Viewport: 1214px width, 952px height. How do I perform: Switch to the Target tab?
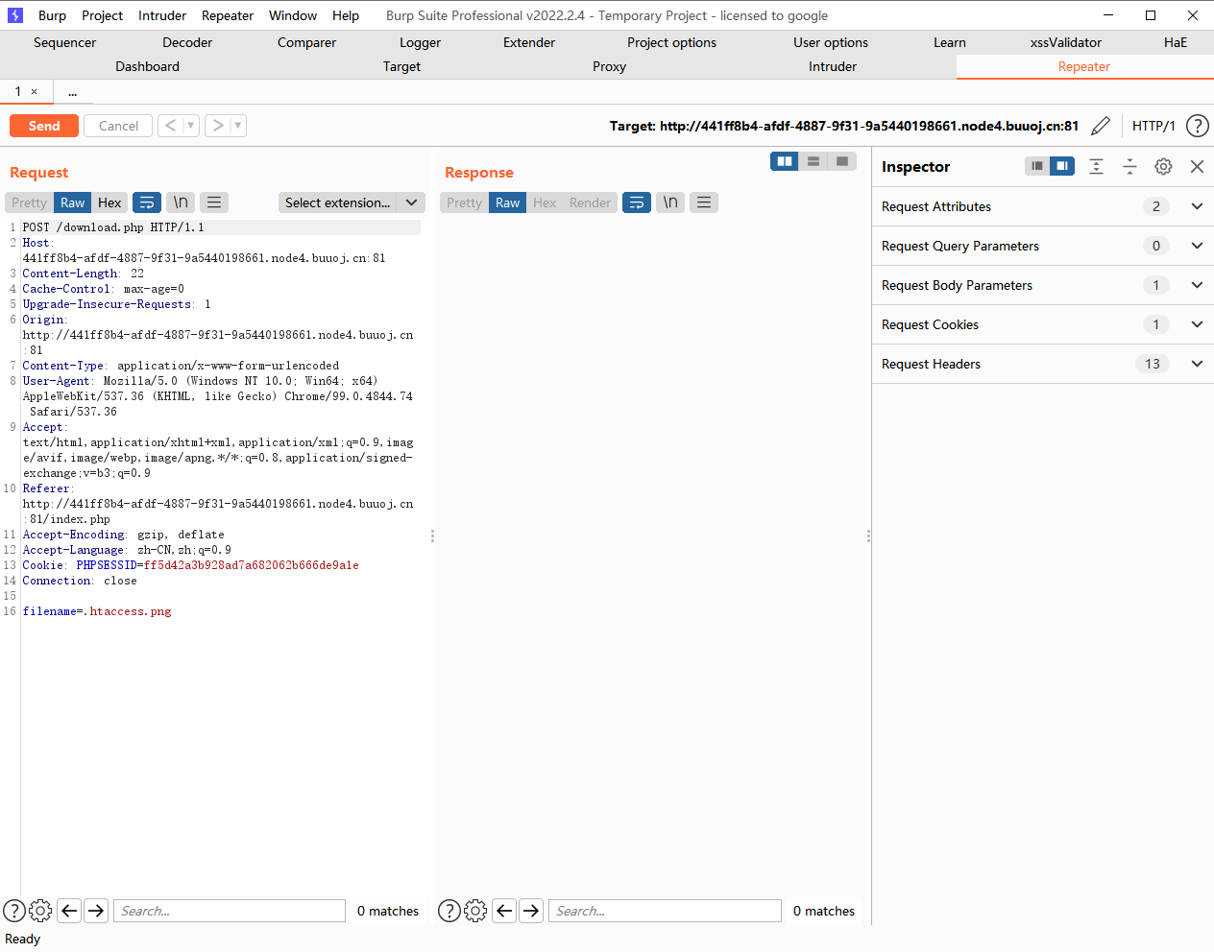tap(401, 66)
